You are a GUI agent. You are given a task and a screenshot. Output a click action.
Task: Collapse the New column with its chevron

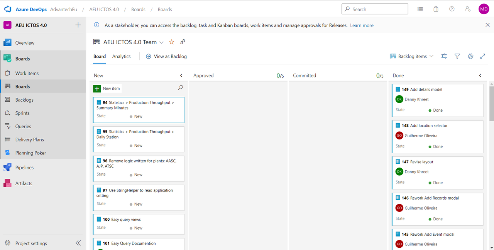tap(181, 76)
